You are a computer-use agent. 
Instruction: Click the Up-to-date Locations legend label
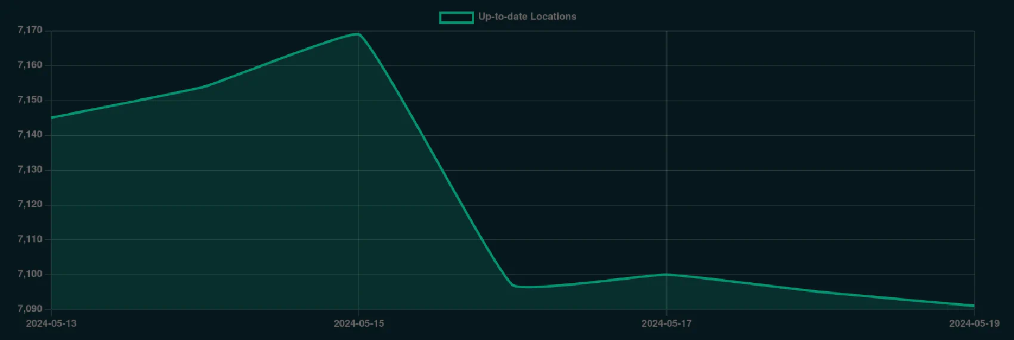click(527, 17)
